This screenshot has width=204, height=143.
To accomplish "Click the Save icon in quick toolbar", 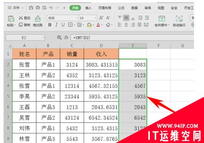I will coord(31,8).
